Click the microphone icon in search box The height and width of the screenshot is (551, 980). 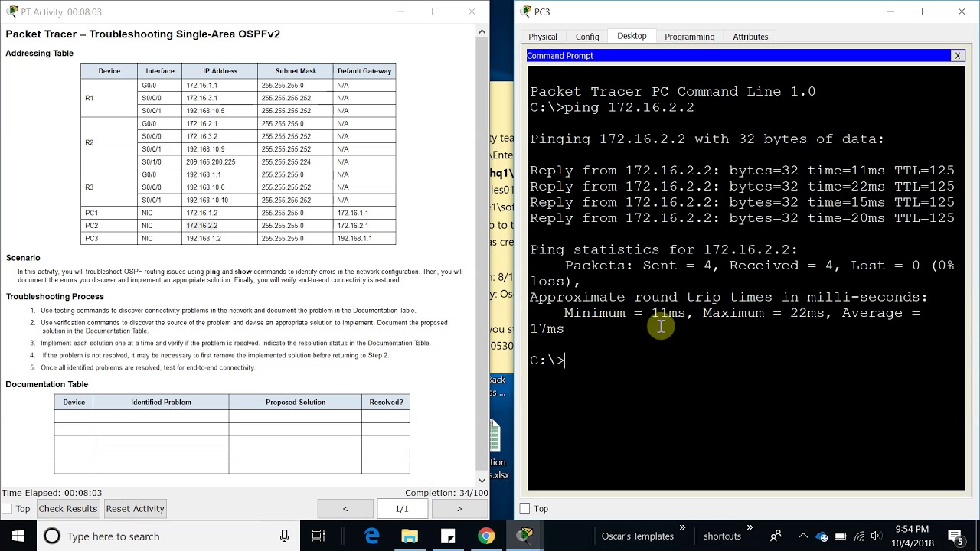[x=284, y=536]
